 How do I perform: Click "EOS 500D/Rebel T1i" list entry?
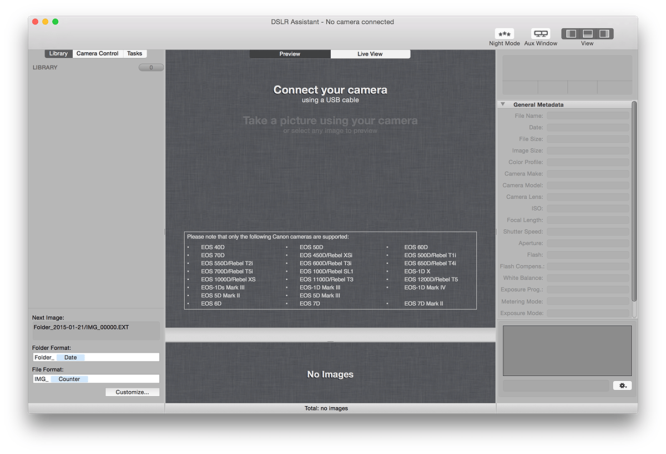click(x=430, y=255)
